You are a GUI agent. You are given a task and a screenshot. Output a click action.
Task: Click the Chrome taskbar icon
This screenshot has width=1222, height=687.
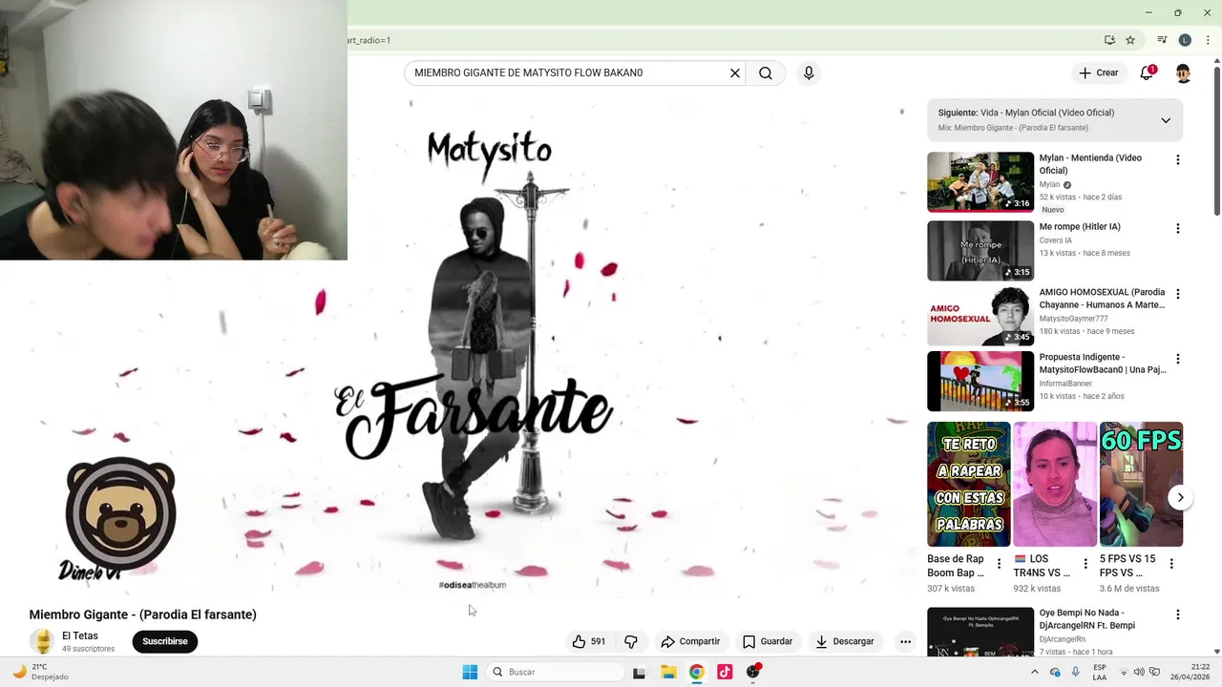coord(697,672)
